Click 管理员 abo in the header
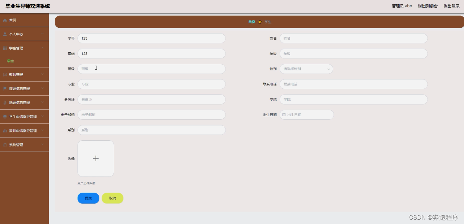Viewport: 464px width, 224px height. [x=402, y=6]
